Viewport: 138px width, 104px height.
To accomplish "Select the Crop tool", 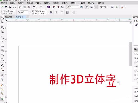I will (x=2, y=27).
